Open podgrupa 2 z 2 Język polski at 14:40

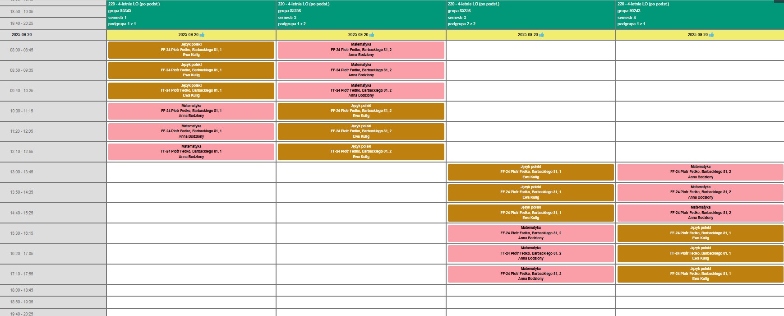(x=531, y=213)
